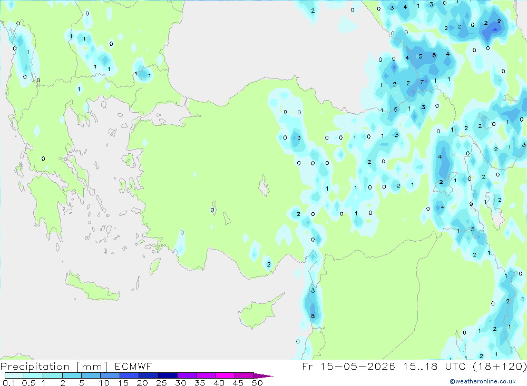Click the '25' legend scale label
This screenshot has height=386, width=527.
click(162, 383)
